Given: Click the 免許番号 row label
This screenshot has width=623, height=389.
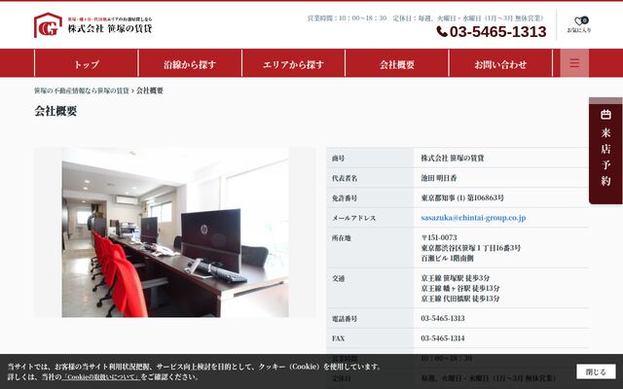Looking at the screenshot, I should [x=345, y=198].
